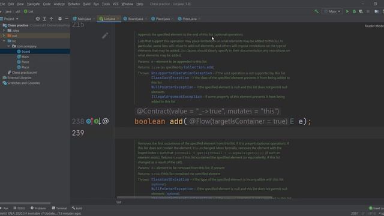
Task: Open Project panel settings gear
Action: 60,19
